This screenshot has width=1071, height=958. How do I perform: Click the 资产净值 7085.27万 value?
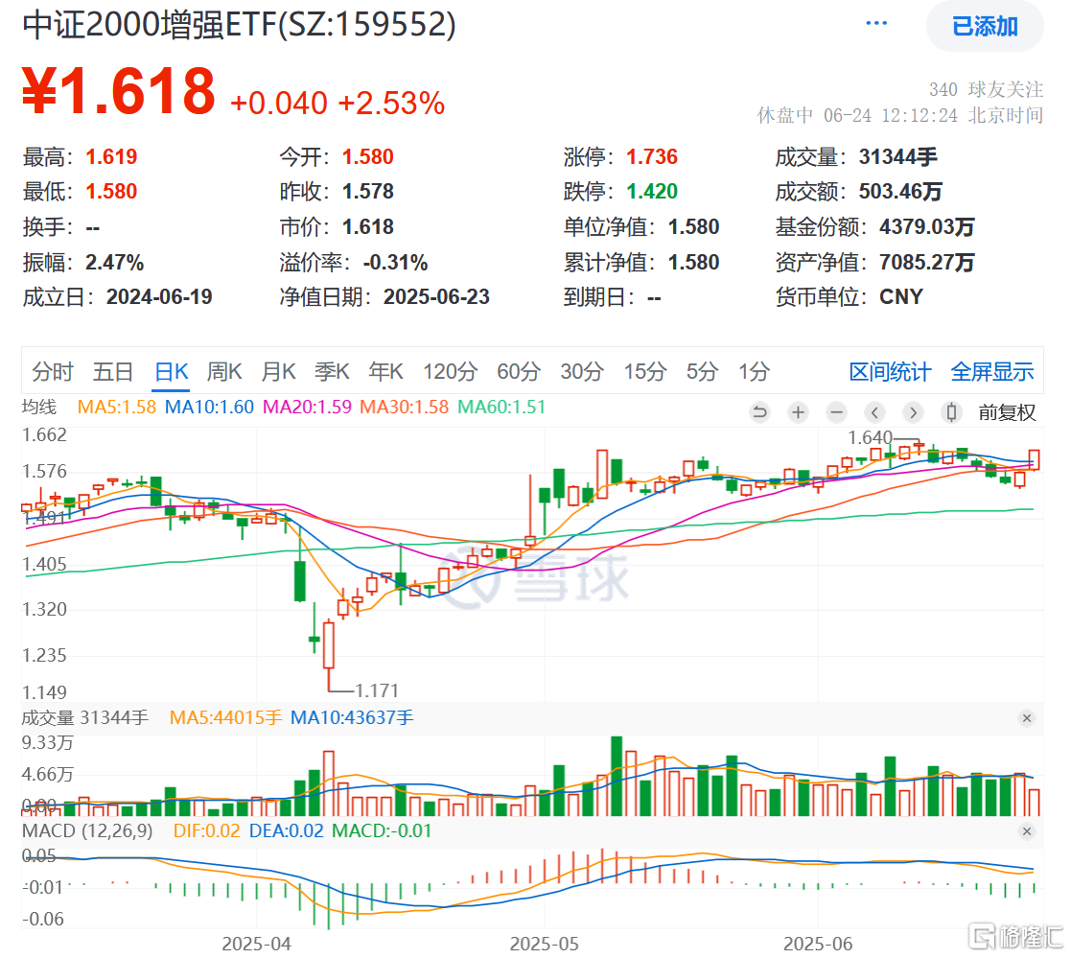927,263
